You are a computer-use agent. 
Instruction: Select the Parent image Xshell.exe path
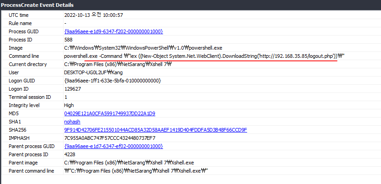pos(129,163)
